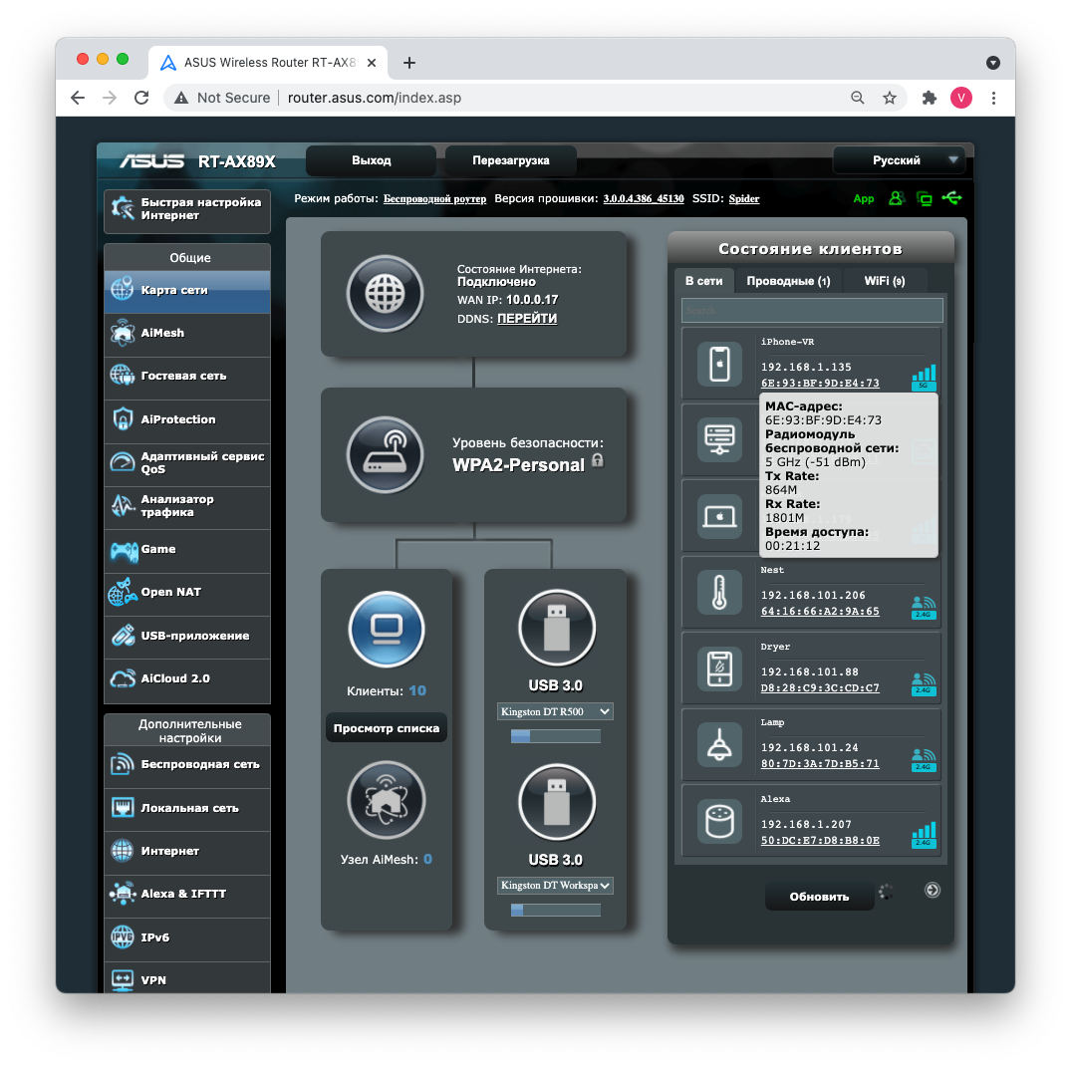The image size is (1071, 1067).
Task: Open USB-приложение sidebar item
Action: tap(187, 636)
